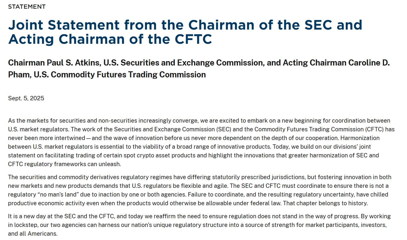
Task: Click 'and all Americans.' closing text
Action: pos(33,234)
